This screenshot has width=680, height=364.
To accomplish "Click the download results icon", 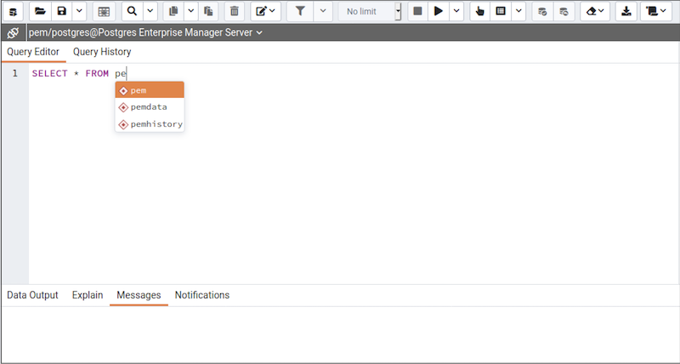I will [x=626, y=12].
